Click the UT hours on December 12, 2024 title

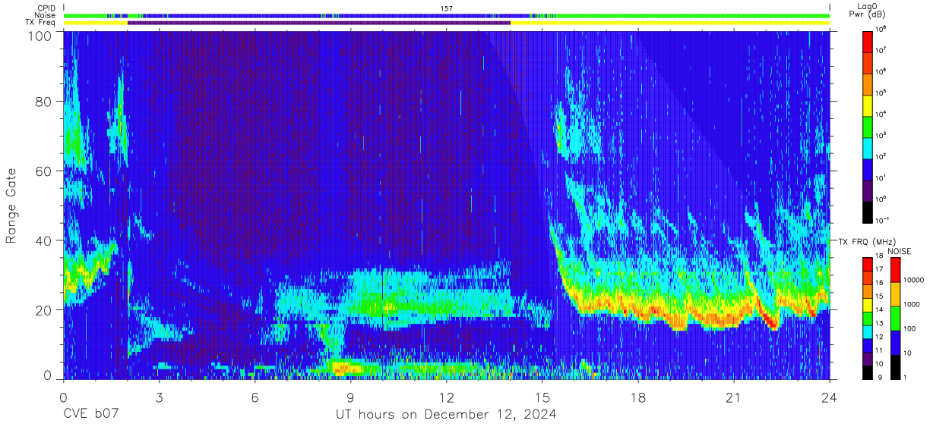point(447,416)
